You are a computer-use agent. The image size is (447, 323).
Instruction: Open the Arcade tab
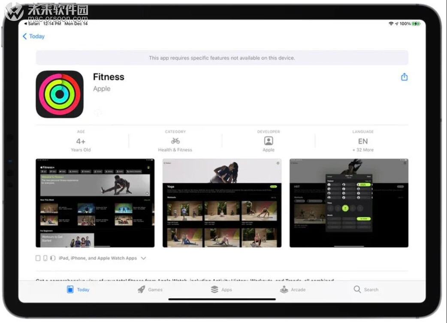click(x=293, y=290)
